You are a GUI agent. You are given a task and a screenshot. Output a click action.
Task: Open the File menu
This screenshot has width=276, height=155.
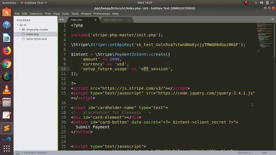pos(17,14)
